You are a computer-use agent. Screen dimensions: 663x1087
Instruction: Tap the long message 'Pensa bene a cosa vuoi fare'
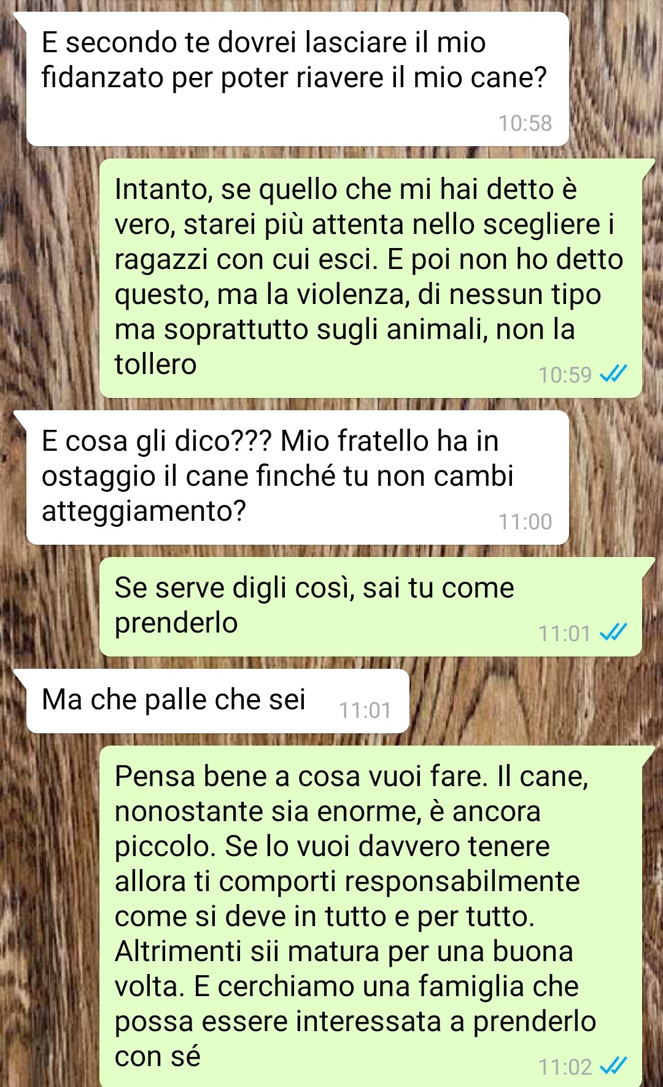coord(371,916)
